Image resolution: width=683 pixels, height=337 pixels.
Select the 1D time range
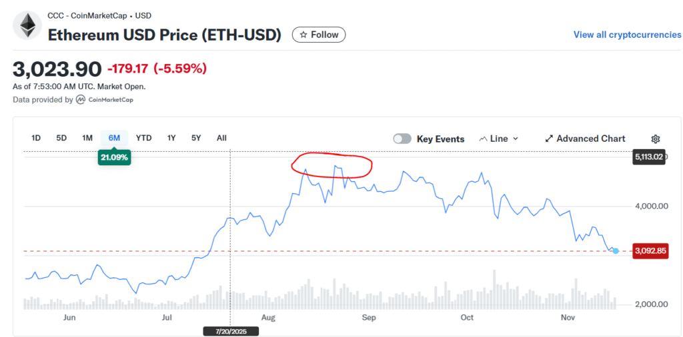pos(36,138)
